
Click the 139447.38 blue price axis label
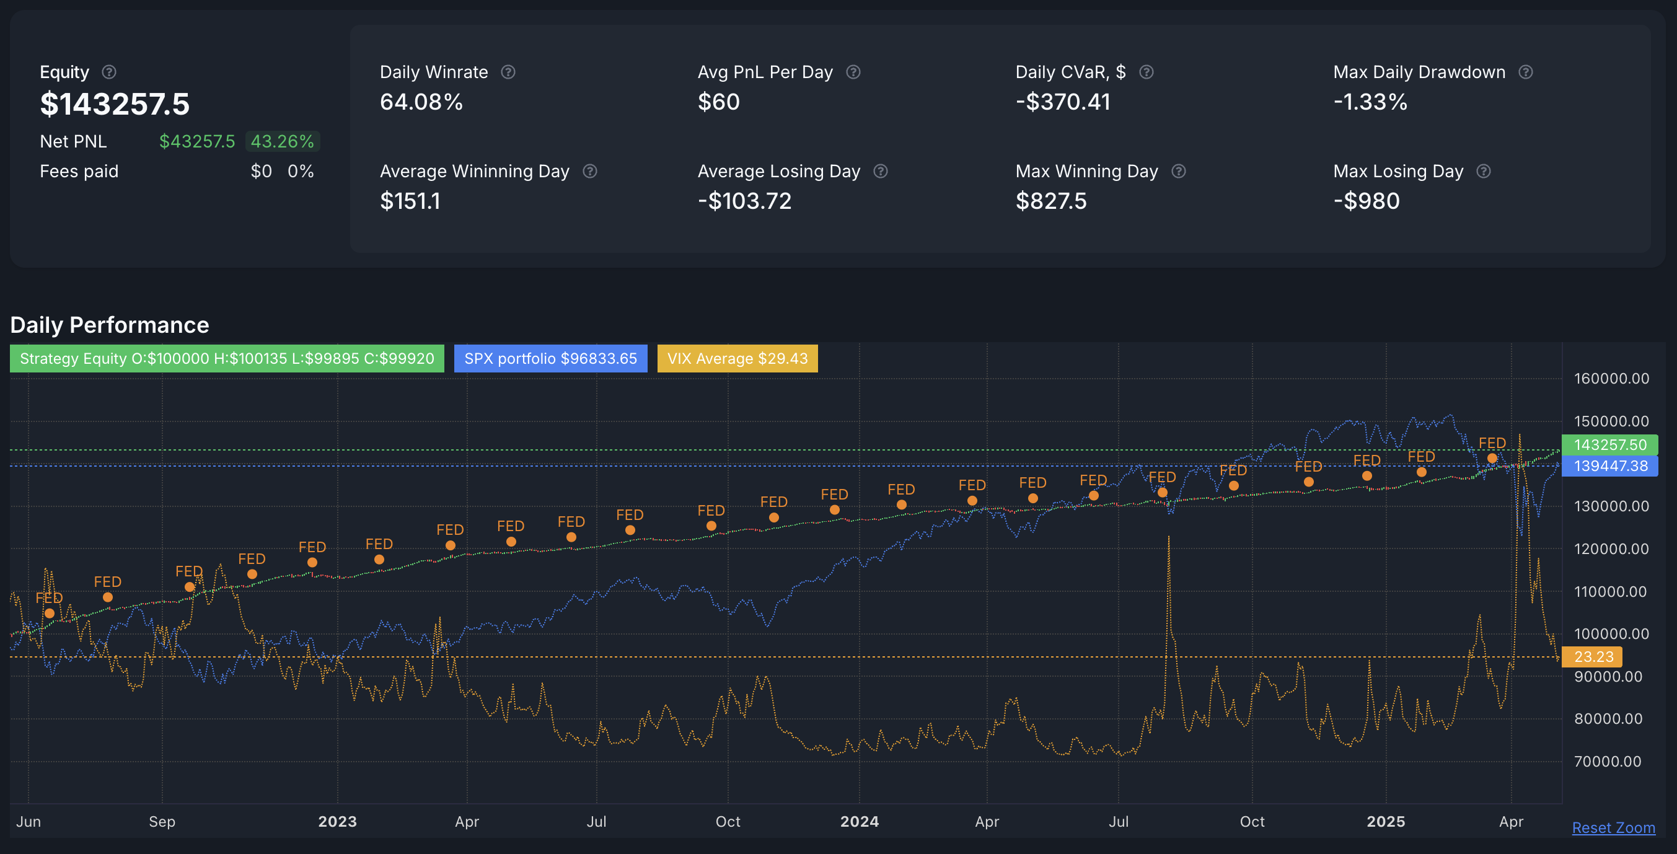click(x=1609, y=466)
